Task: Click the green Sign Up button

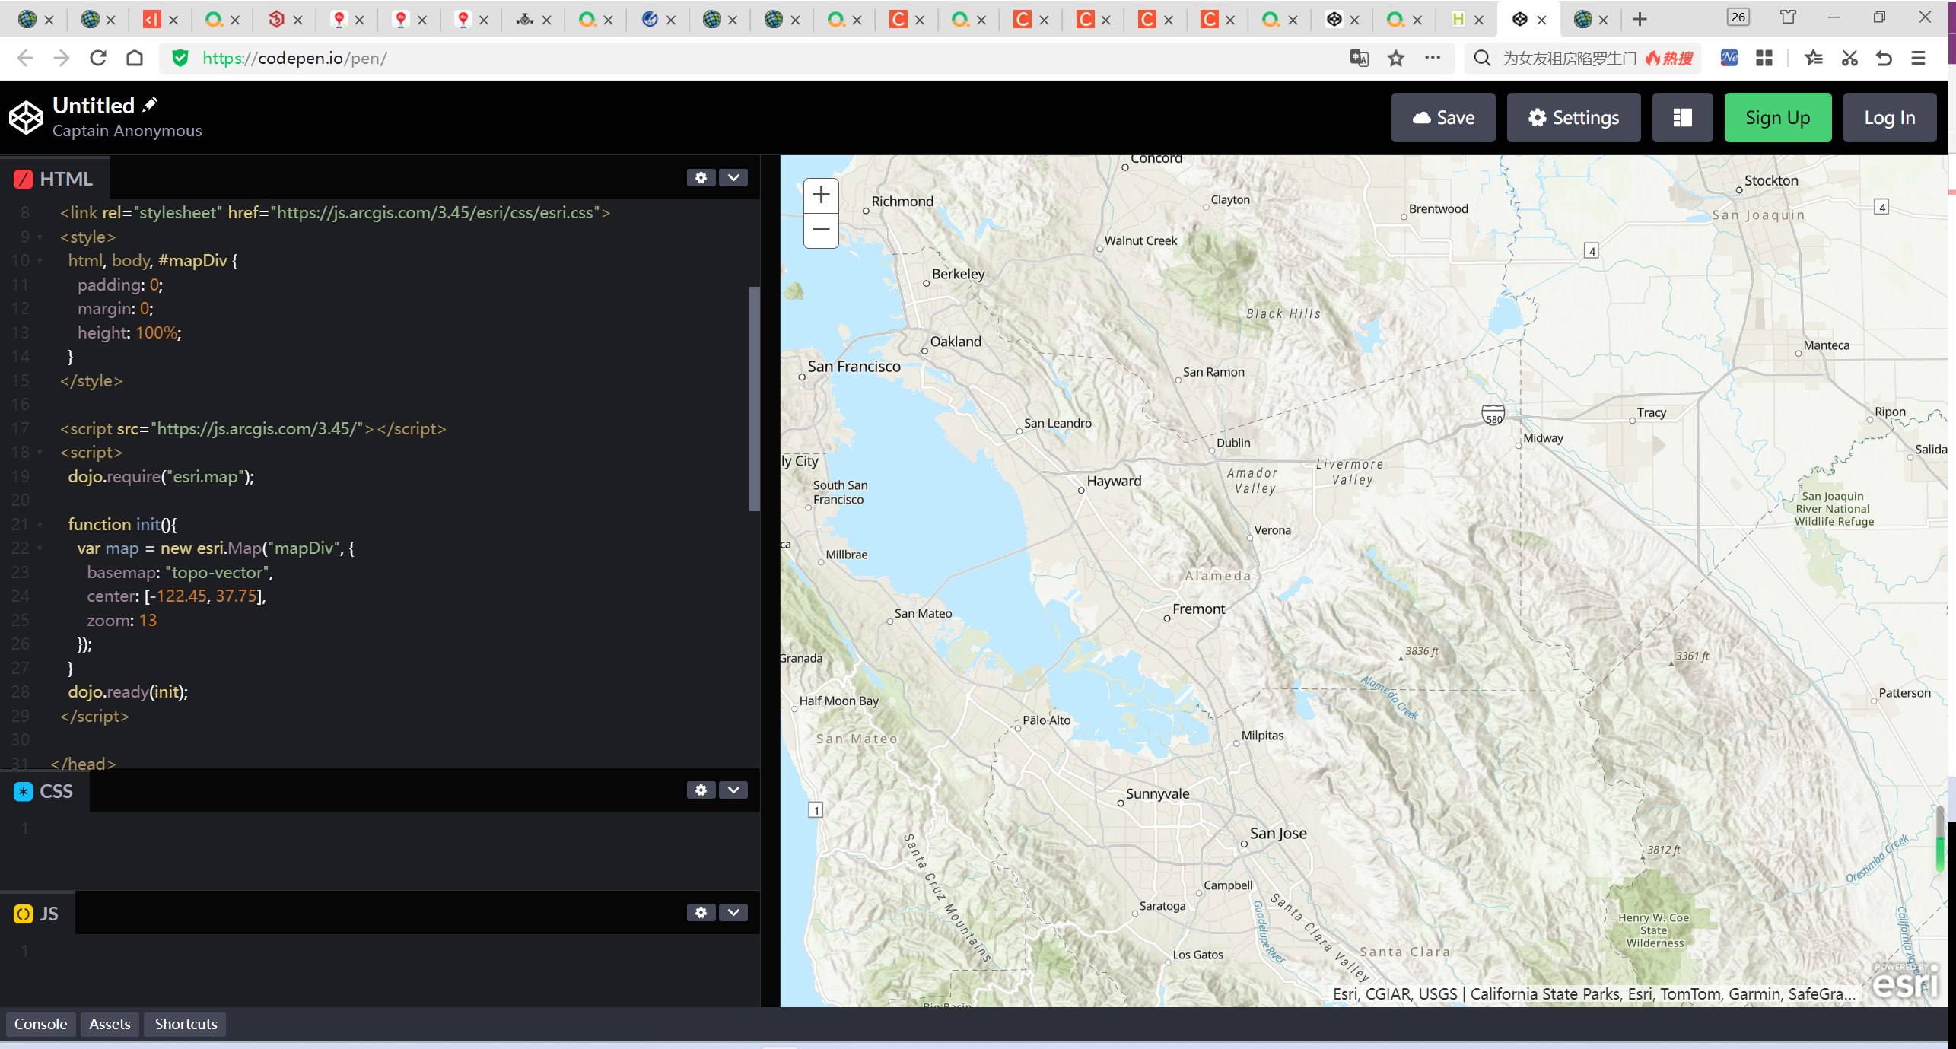Action: click(x=1777, y=117)
